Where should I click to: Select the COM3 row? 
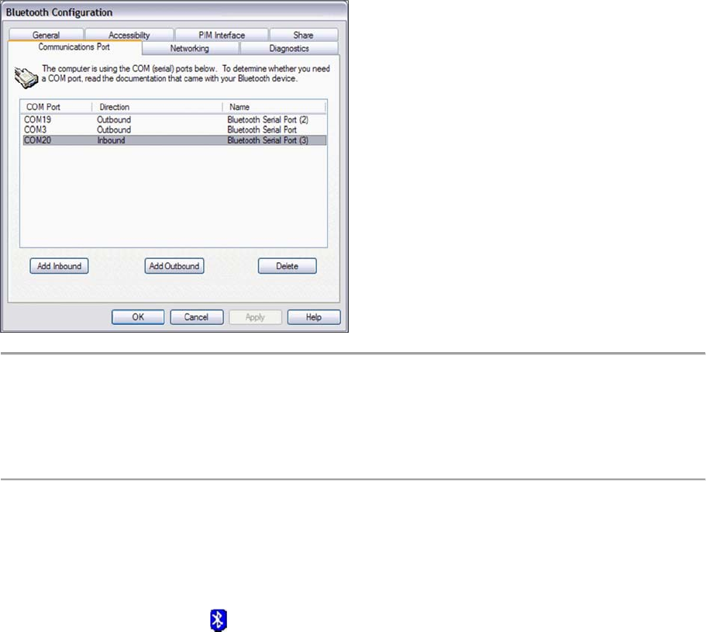coord(174,130)
